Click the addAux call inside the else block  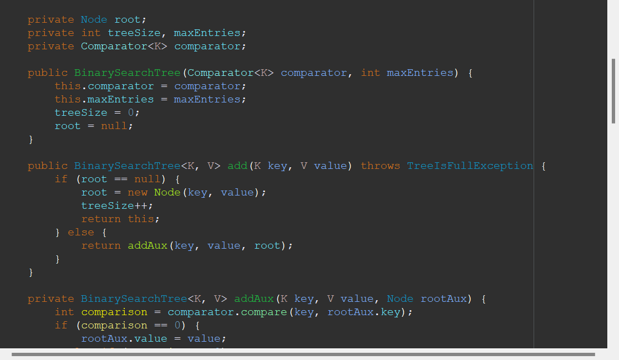click(x=148, y=245)
